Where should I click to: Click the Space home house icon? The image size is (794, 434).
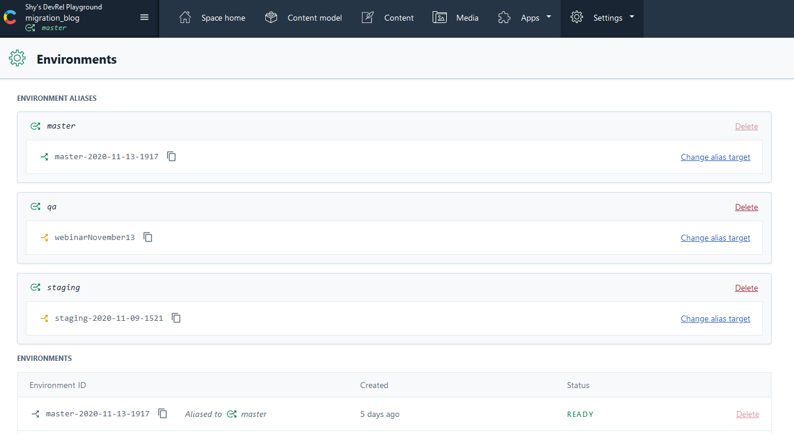point(185,18)
